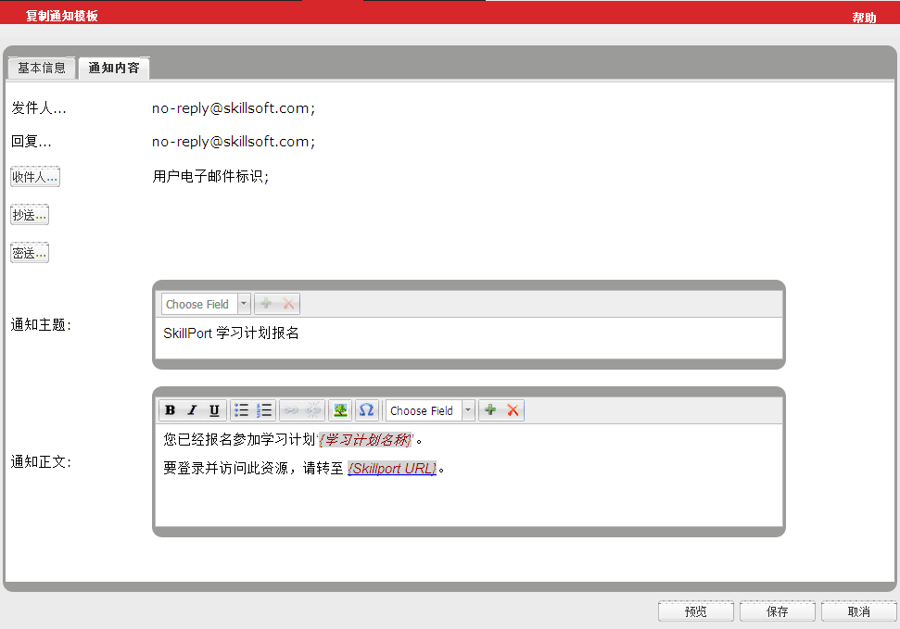Open the 帮助 link in header
Viewport: 900px width, 629px height.
coord(864,18)
